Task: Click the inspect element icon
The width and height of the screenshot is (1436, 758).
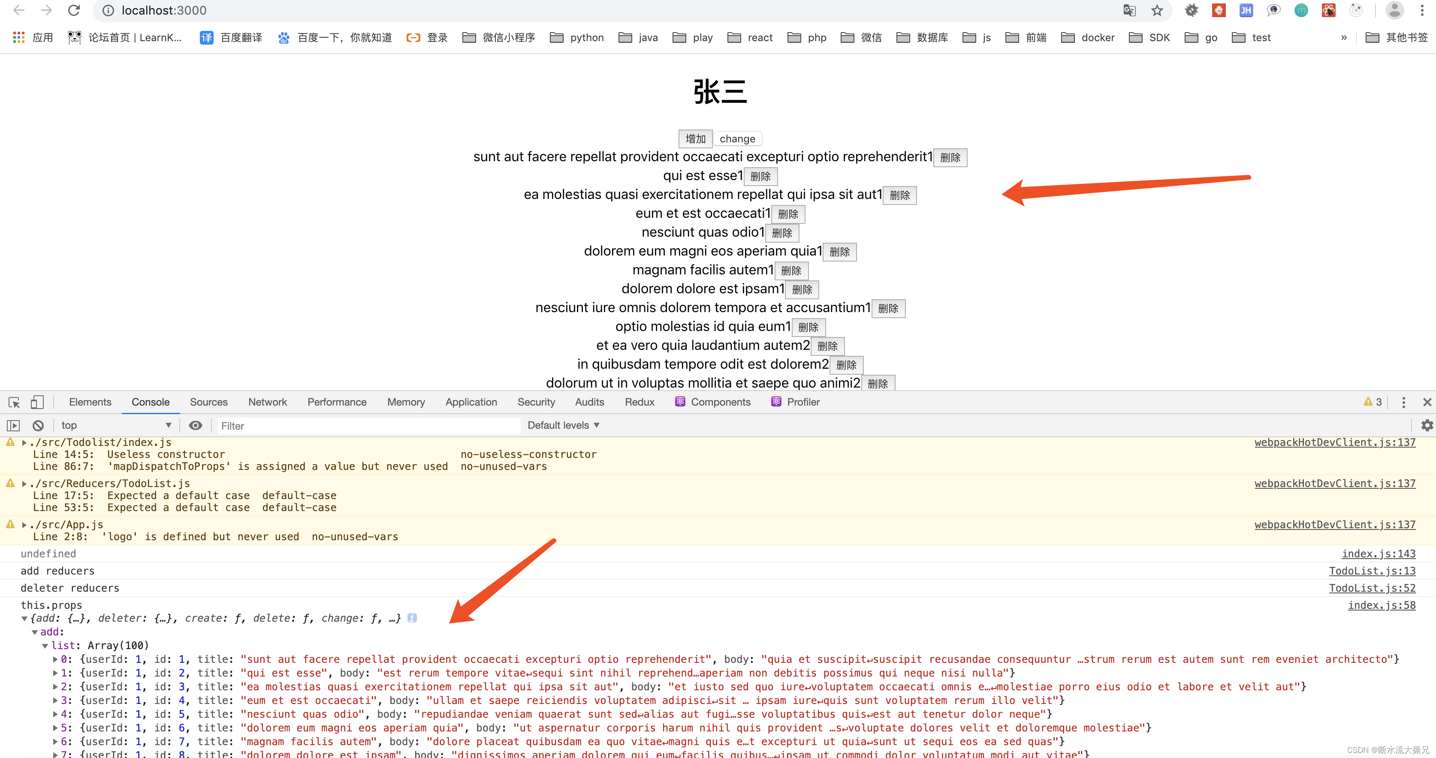Action: pos(13,401)
